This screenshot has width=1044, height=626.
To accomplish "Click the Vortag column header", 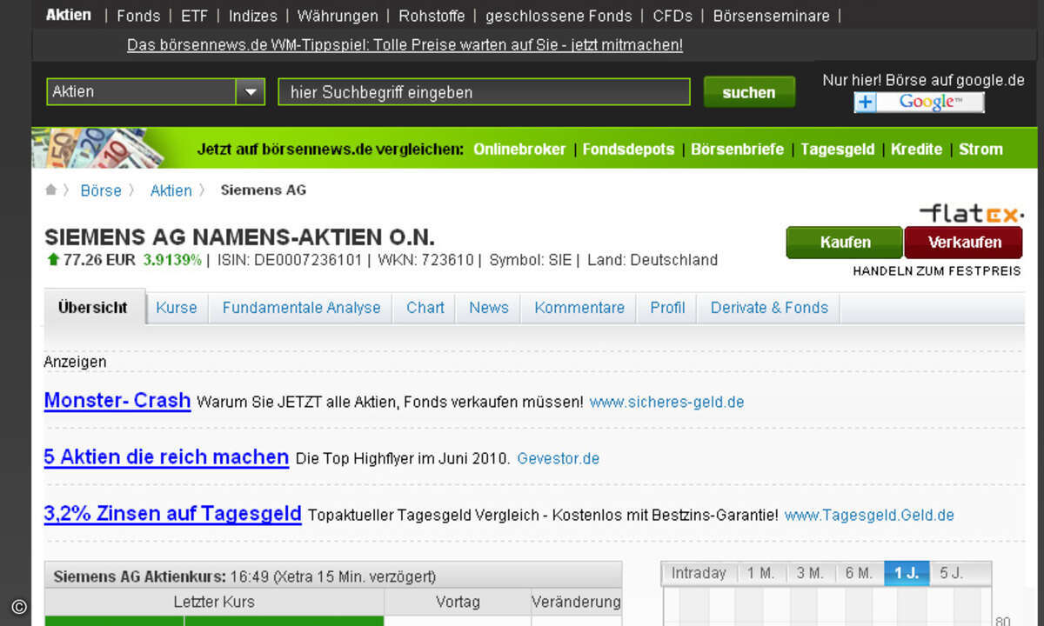I will click(x=458, y=602).
